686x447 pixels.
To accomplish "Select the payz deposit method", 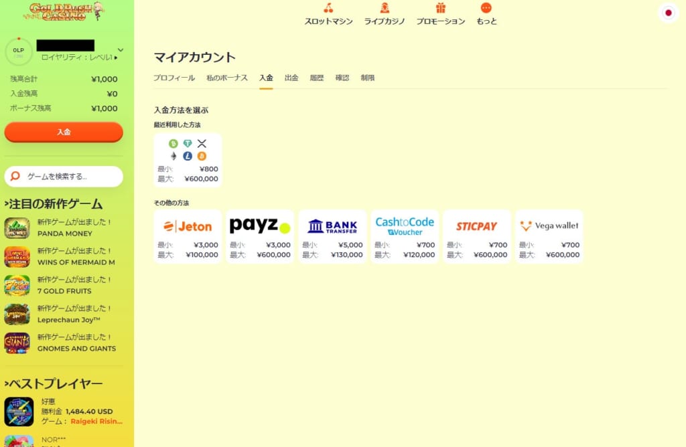I will tap(260, 236).
